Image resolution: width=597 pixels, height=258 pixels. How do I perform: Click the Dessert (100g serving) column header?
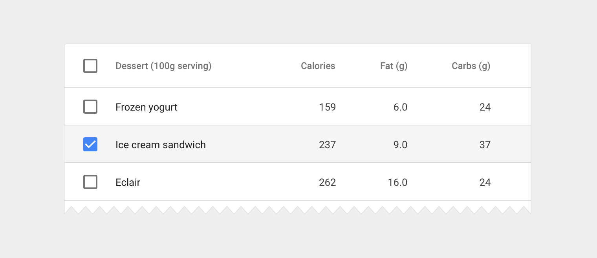coord(163,66)
